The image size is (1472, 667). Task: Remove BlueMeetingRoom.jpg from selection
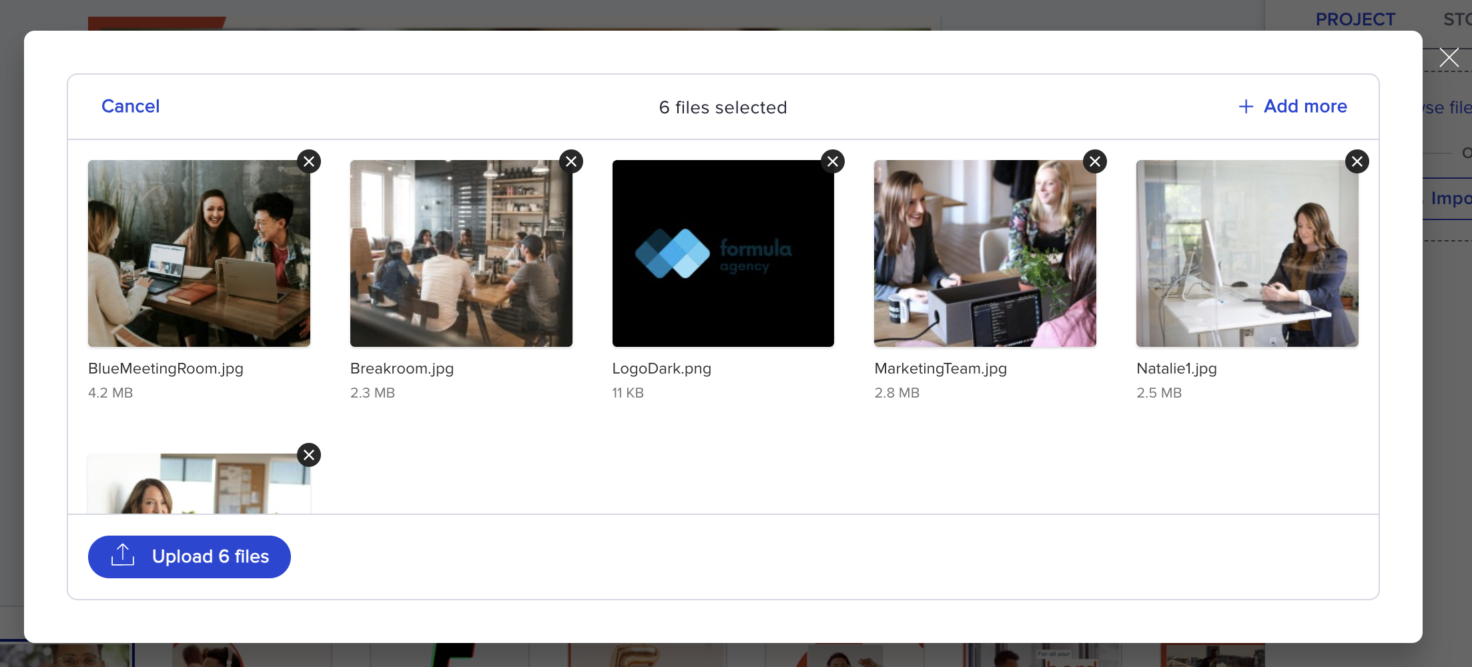[309, 161]
